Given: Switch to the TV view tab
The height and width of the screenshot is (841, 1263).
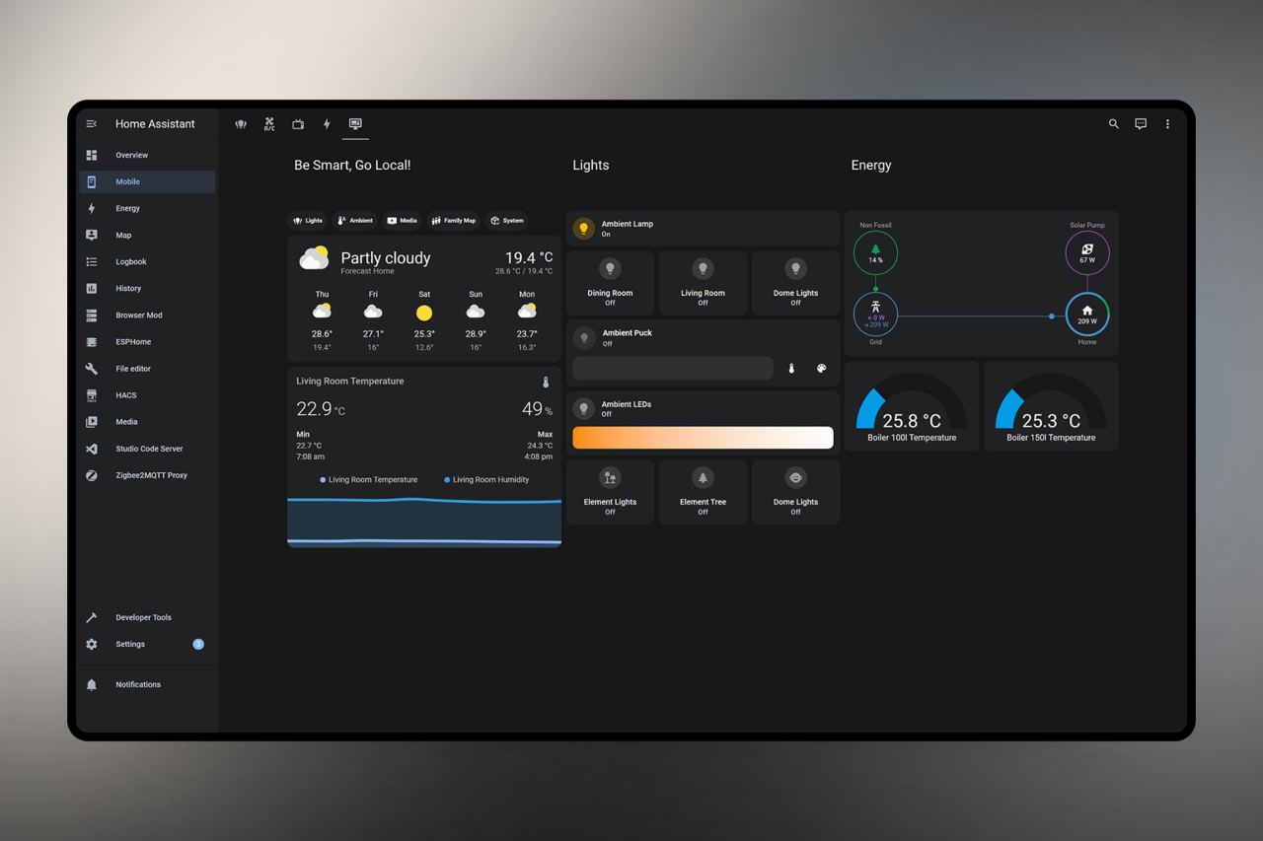Looking at the screenshot, I should pyautogui.click(x=298, y=124).
